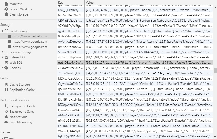This screenshot has width=217, height=139.
Task: Click the Manifest file icon
Action: [x=6, y=4]
